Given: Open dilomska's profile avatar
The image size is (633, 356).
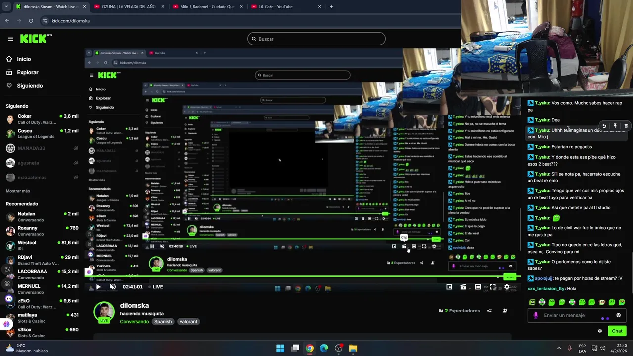Looking at the screenshot, I should (104, 312).
